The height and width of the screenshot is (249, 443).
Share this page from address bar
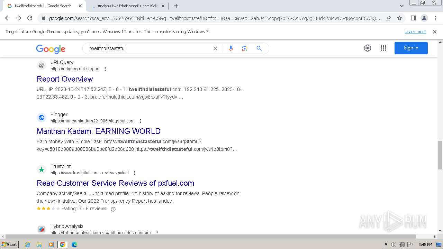coord(388,18)
